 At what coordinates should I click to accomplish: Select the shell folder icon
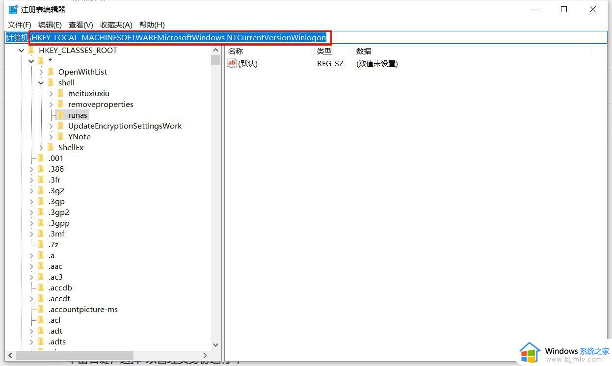51,82
